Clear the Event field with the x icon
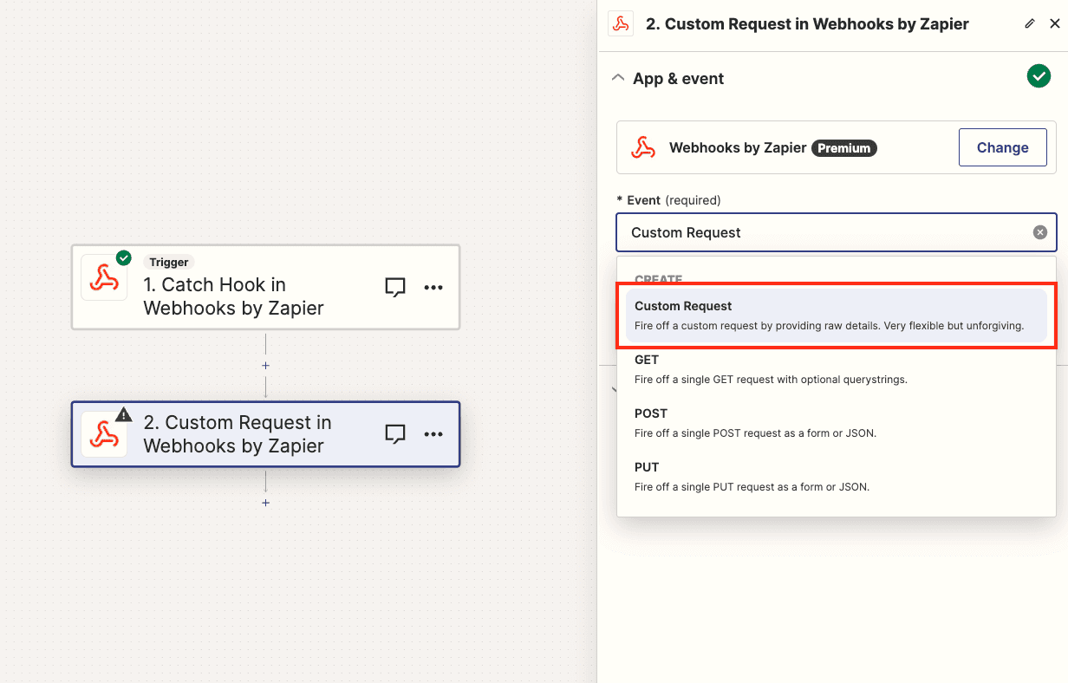This screenshot has width=1068, height=683. tap(1040, 232)
